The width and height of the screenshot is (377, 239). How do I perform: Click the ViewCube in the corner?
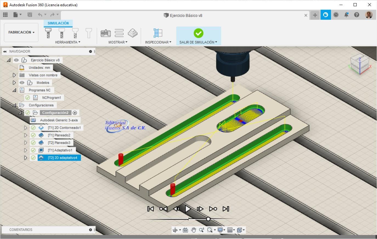coord(360,65)
